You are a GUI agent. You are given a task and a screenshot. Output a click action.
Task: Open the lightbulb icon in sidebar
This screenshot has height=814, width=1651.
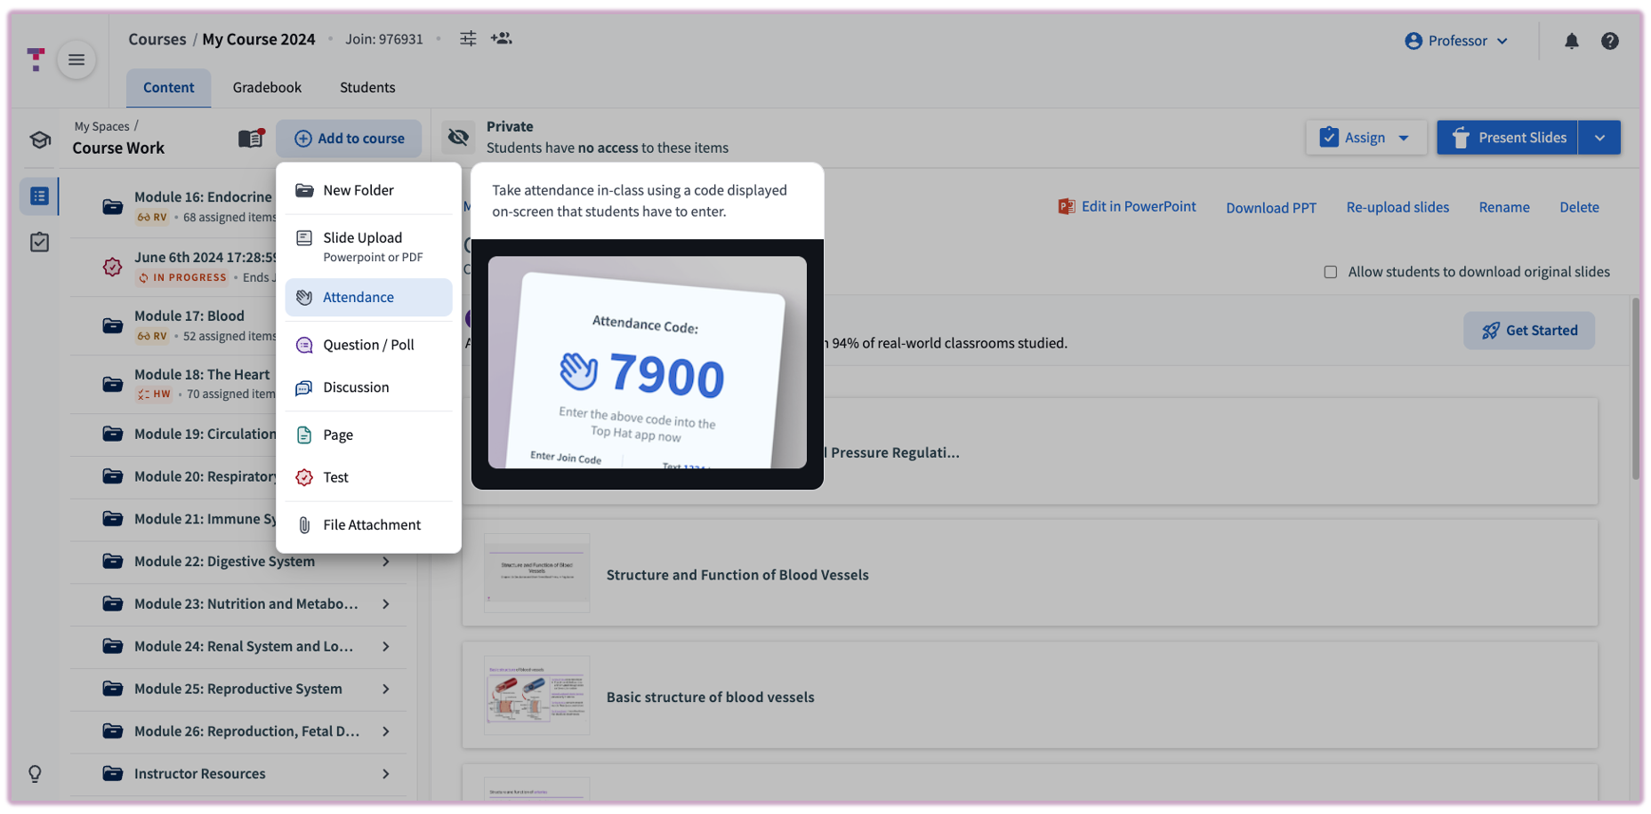click(36, 773)
